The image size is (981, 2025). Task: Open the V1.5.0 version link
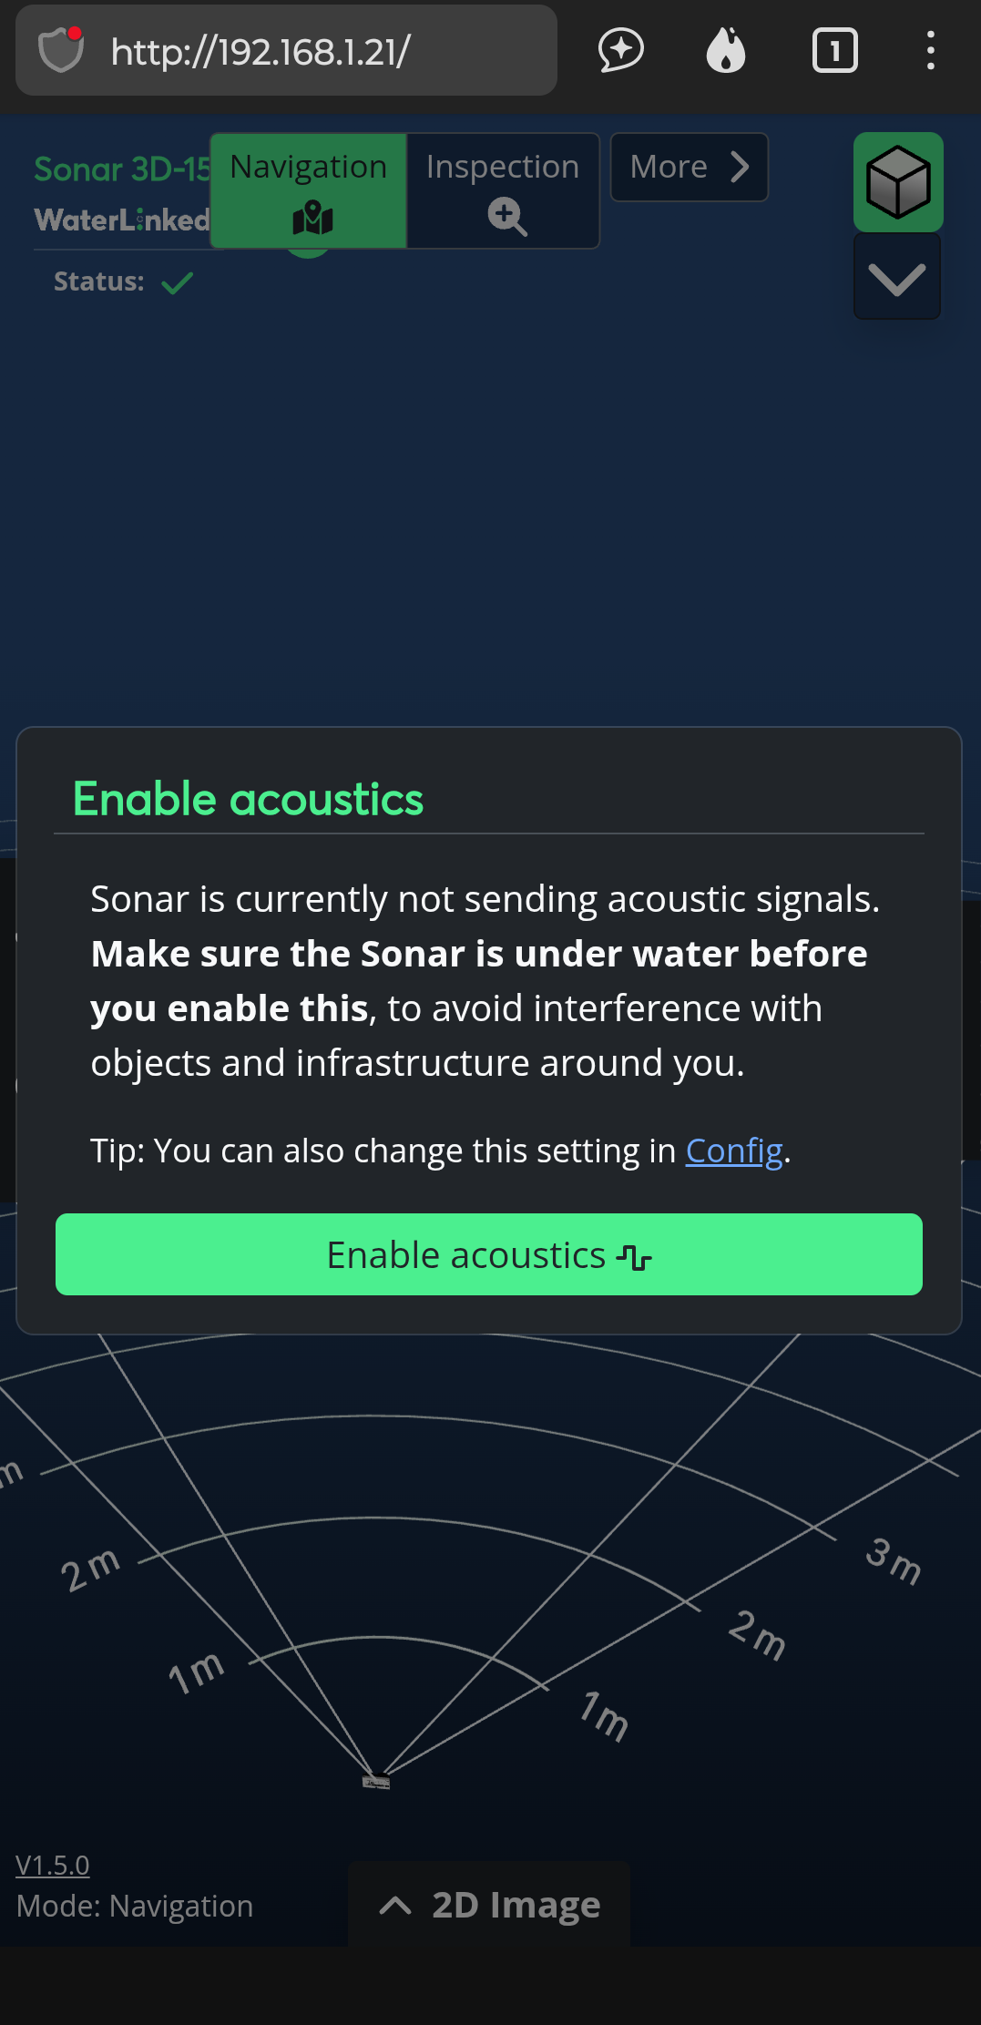click(x=53, y=1865)
